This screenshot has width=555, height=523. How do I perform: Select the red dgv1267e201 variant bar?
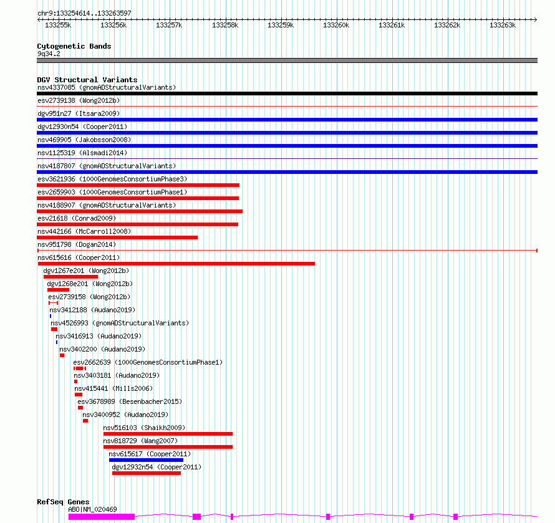click(x=71, y=277)
